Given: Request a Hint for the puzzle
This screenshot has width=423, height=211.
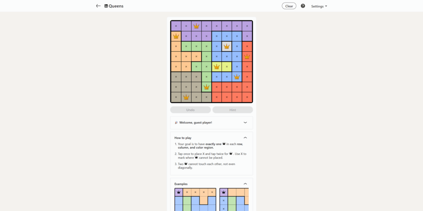Looking at the screenshot, I should [x=233, y=110].
